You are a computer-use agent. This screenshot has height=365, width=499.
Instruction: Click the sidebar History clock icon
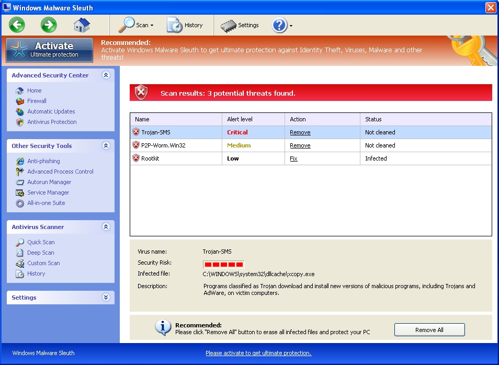[x=20, y=273]
